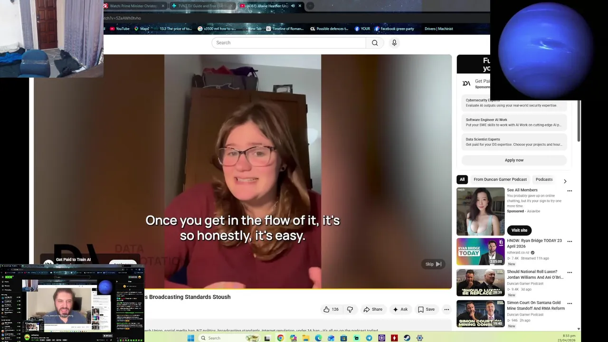608x342 pixels.
Task: Open options for Should National Roll Luxon video
Action: [x=570, y=273]
